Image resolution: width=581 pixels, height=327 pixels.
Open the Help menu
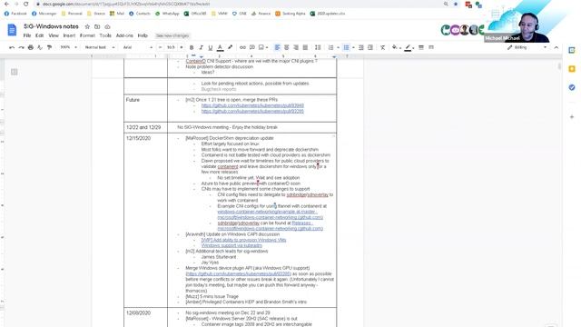tap(143, 35)
